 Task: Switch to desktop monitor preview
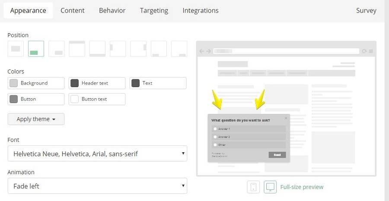coord(270,187)
